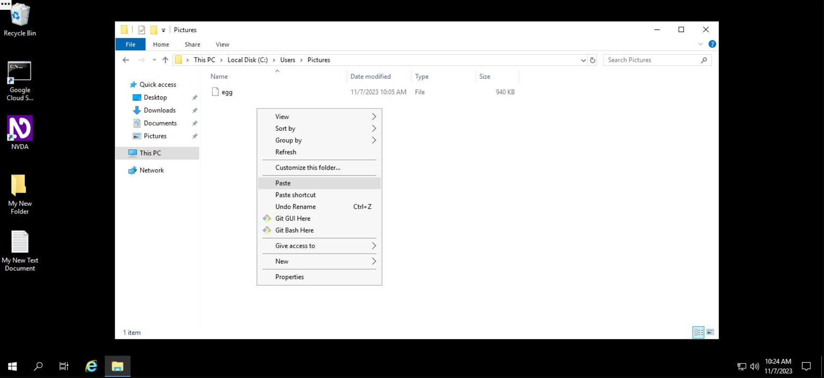Choose Undo Rename from the context menu

319,207
